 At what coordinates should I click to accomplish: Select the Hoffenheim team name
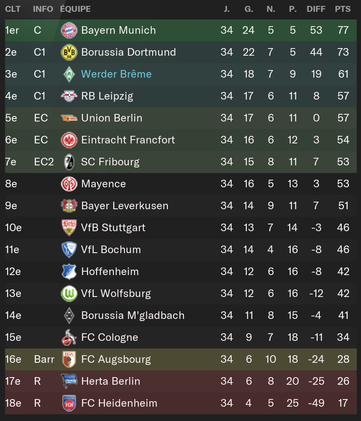[x=110, y=271]
